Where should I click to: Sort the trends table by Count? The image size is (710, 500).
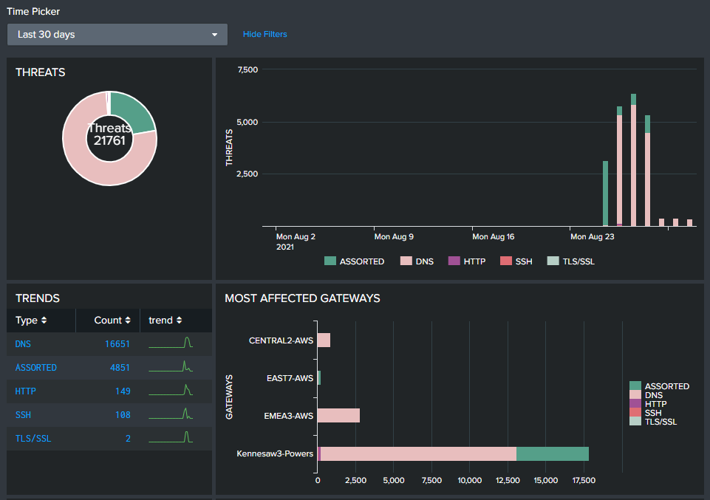(x=112, y=321)
